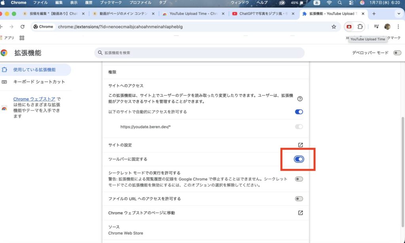
Task: Bookmark this page with the star icon
Action: (334, 27)
